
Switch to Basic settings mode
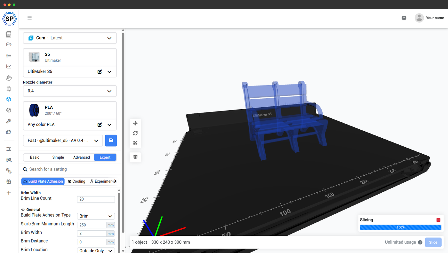35,157
